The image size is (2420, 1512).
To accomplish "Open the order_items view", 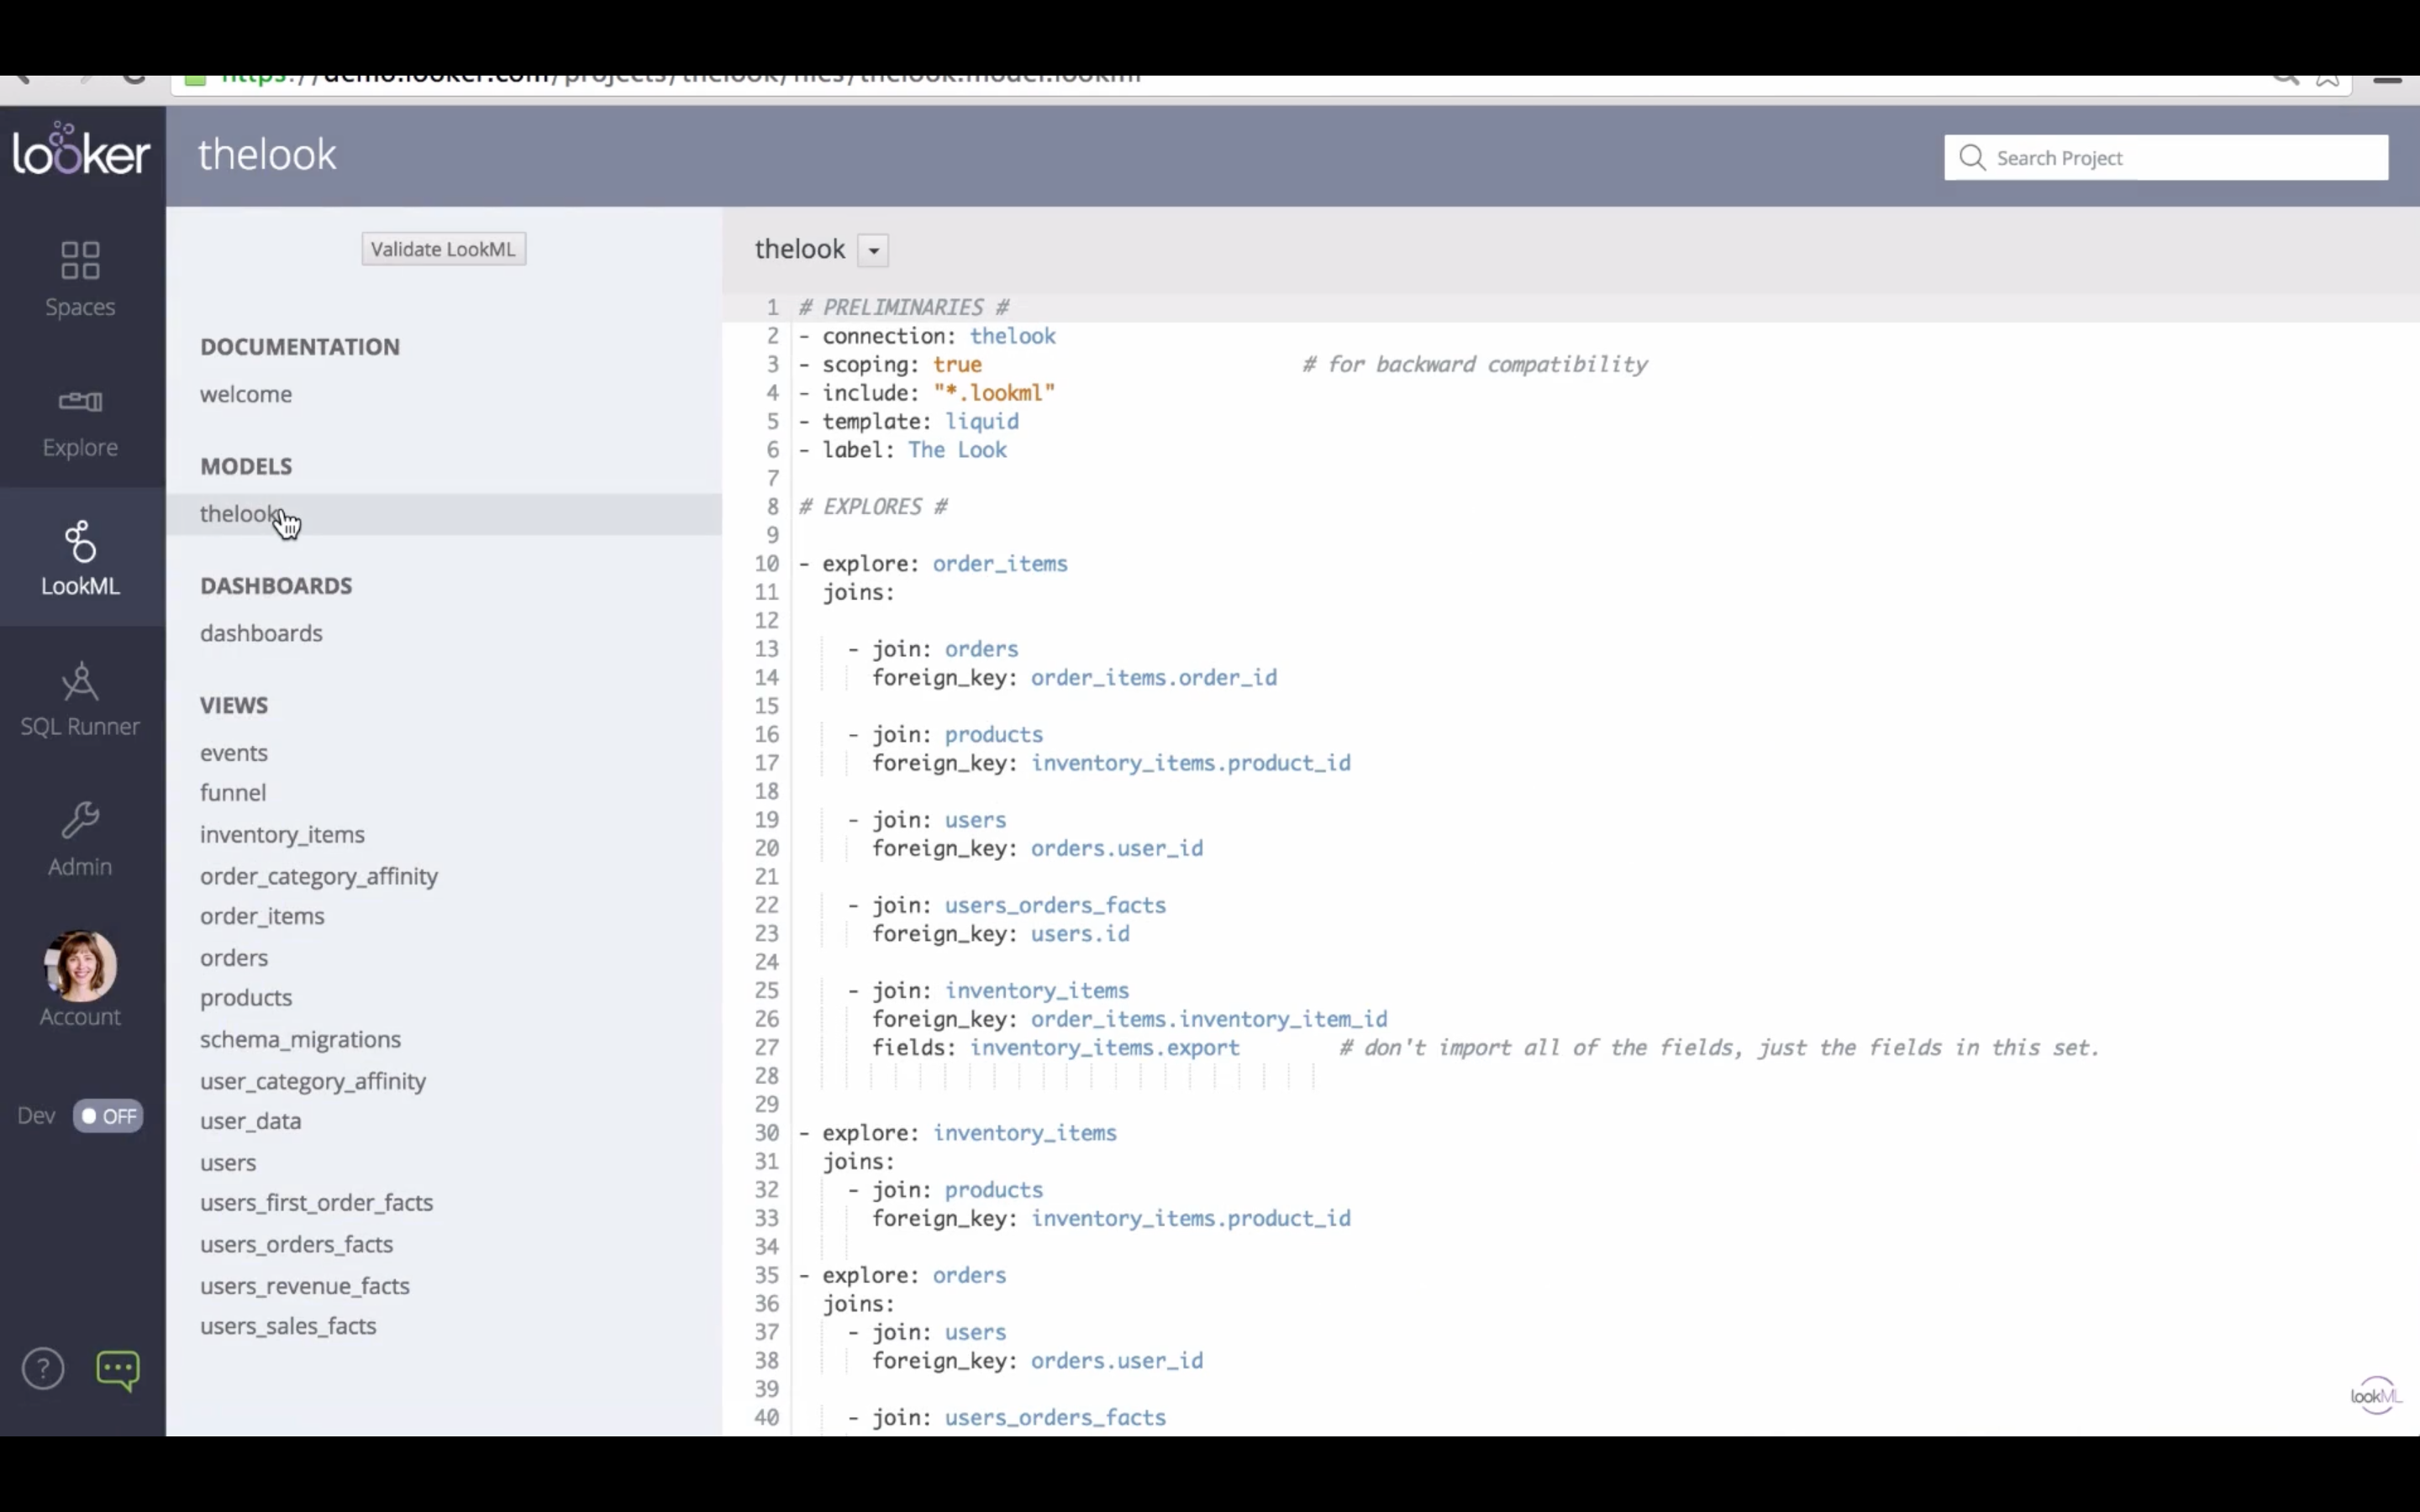I will pos(262,916).
